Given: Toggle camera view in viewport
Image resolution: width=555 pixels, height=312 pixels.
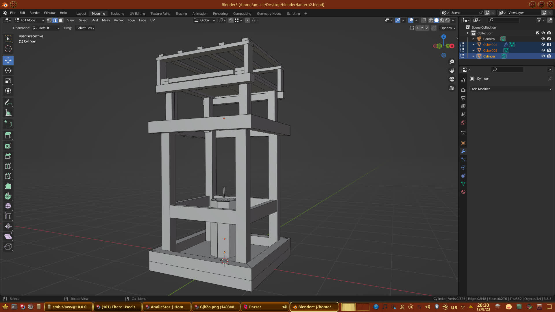Looking at the screenshot, I should (x=452, y=79).
